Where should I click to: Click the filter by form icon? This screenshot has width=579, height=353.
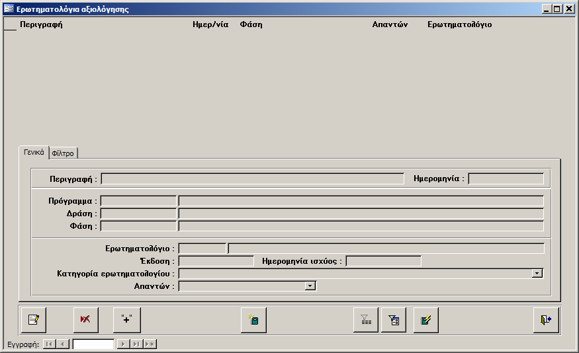394,320
